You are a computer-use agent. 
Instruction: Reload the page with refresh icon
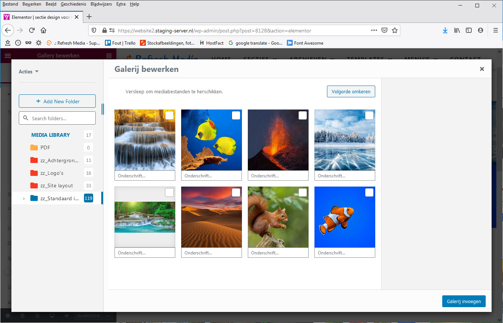[x=32, y=30]
